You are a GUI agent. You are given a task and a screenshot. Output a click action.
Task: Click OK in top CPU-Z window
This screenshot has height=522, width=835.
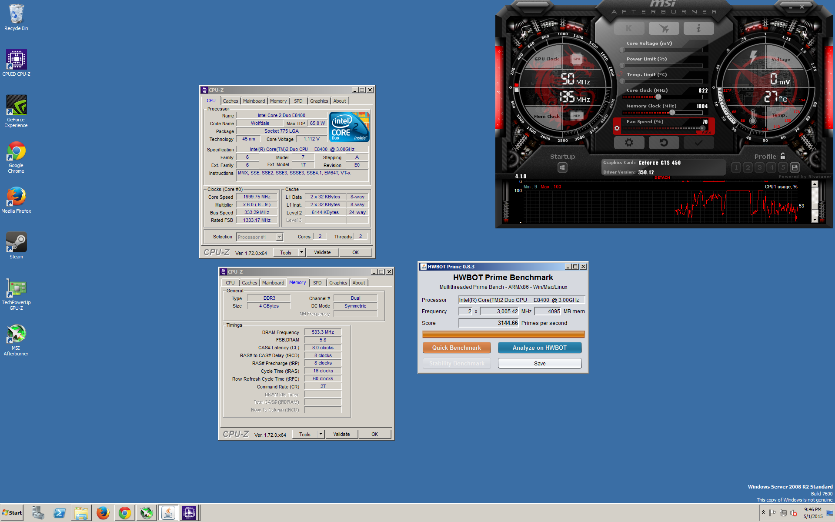tap(355, 252)
